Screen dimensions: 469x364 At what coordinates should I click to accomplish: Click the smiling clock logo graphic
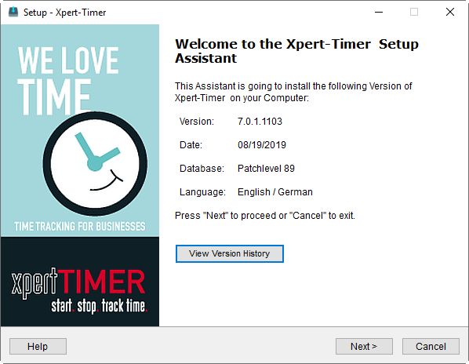click(x=95, y=164)
